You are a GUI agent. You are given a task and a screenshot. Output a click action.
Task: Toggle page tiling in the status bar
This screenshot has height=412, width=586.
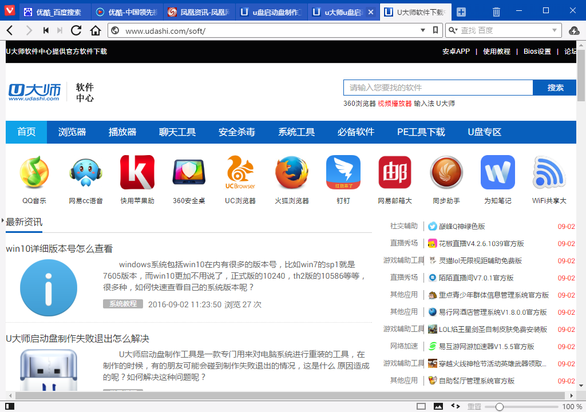pyautogui.click(x=421, y=406)
